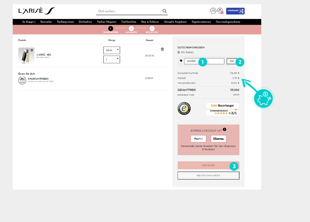Open the 50ml size dropdown
Image resolution: width=310 pixels, height=222 pixels.
click(112, 50)
